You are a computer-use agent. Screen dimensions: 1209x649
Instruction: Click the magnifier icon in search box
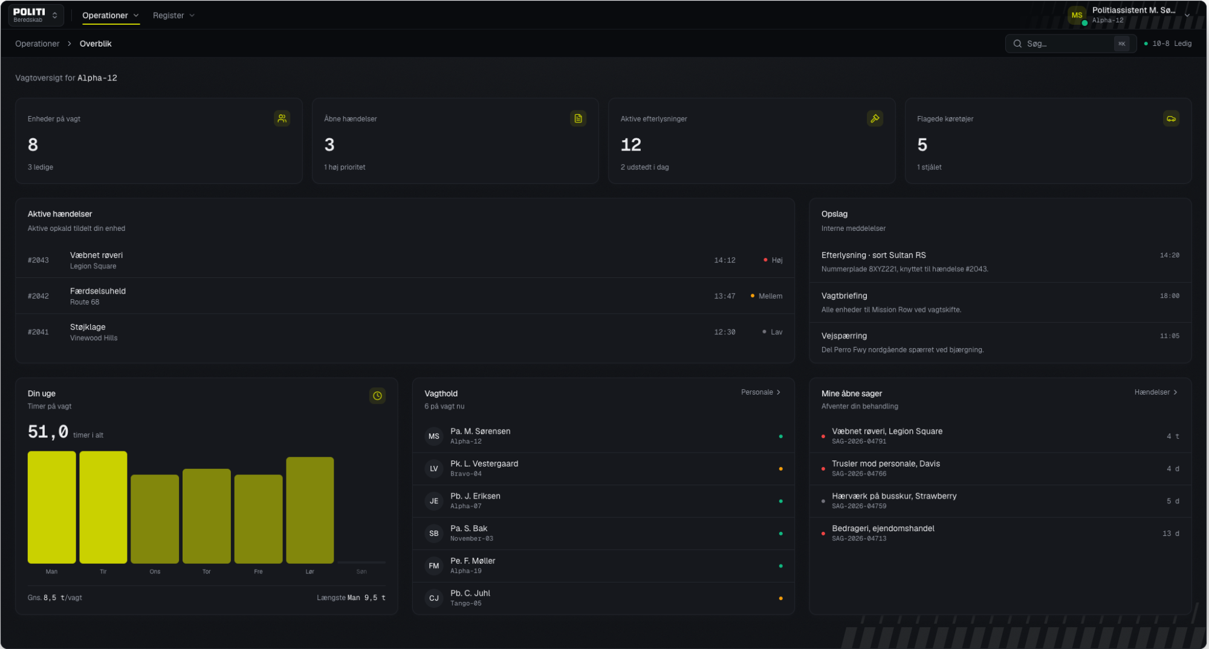[1017, 44]
